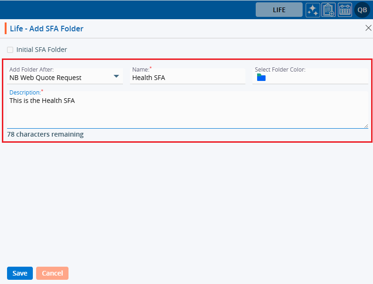Open the clipboard add task icon

328,10
